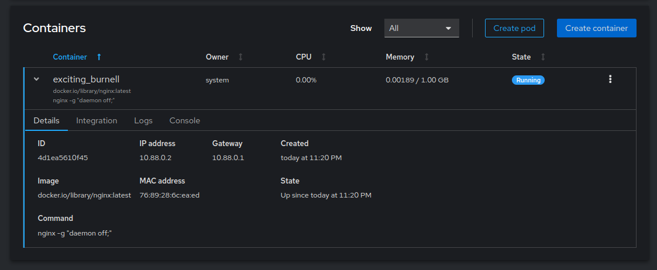Collapse the exciting_burnell container row
This screenshot has width=657, height=270.
tap(36, 79)
